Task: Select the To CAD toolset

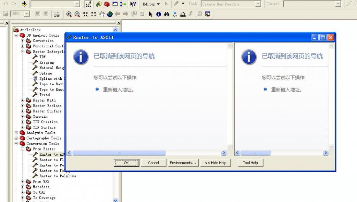Action: 39,193
